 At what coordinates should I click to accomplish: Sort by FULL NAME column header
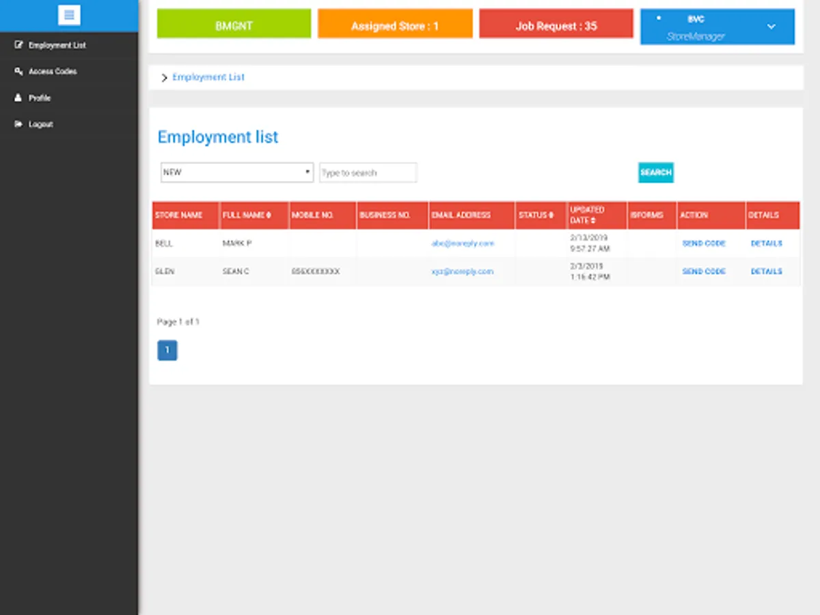pyautogui.click(x=254, y=215)
